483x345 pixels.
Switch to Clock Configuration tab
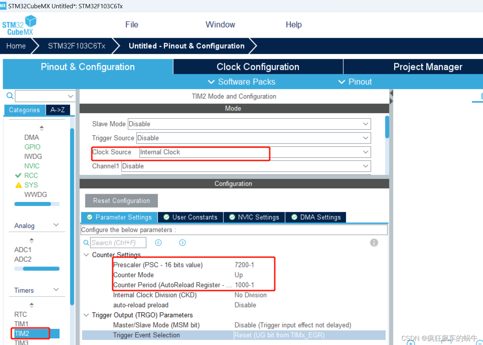[258, 67]
